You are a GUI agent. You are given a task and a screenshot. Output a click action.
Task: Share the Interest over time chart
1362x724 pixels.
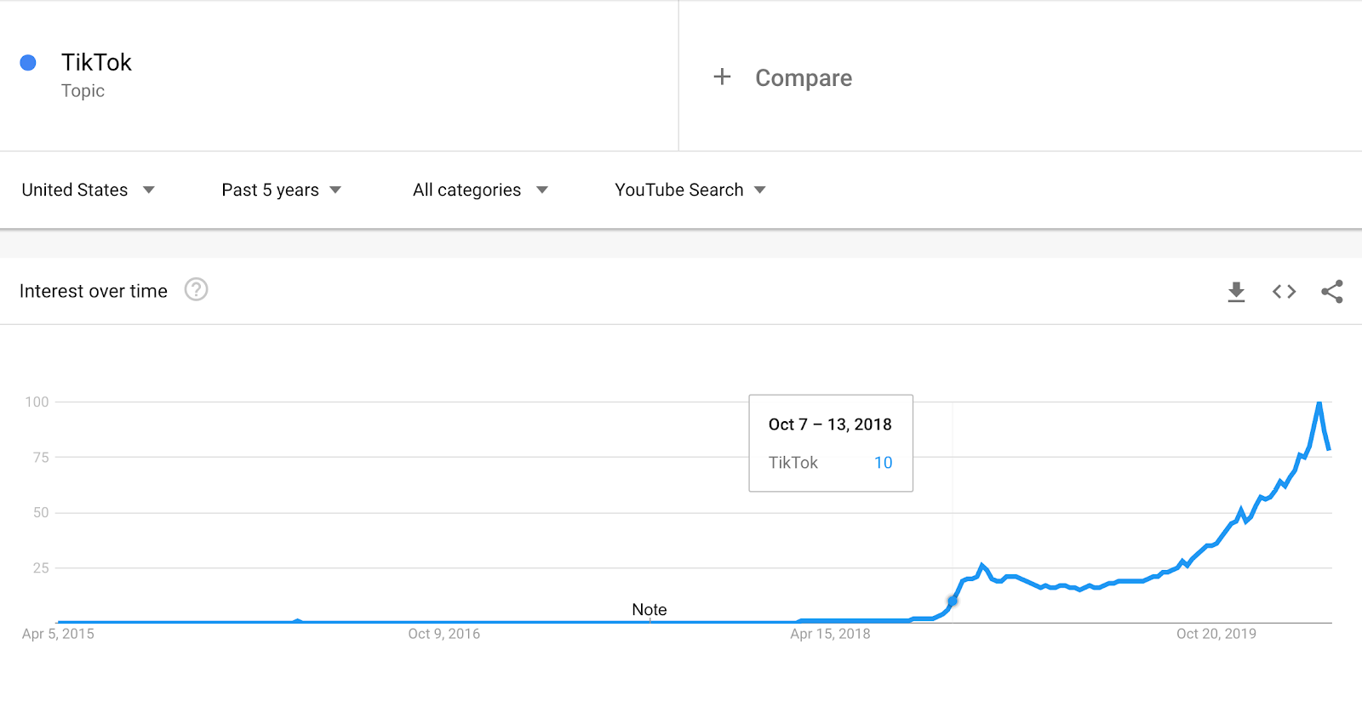pos(1332,292)
